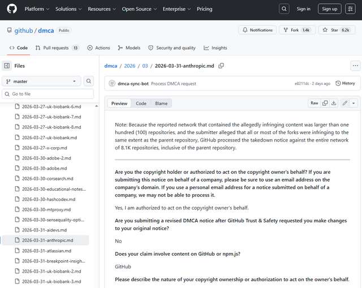The height and width of the screenshot is (288, 362).
Task: Collapse the Files side panel icon
Action: 7,66
